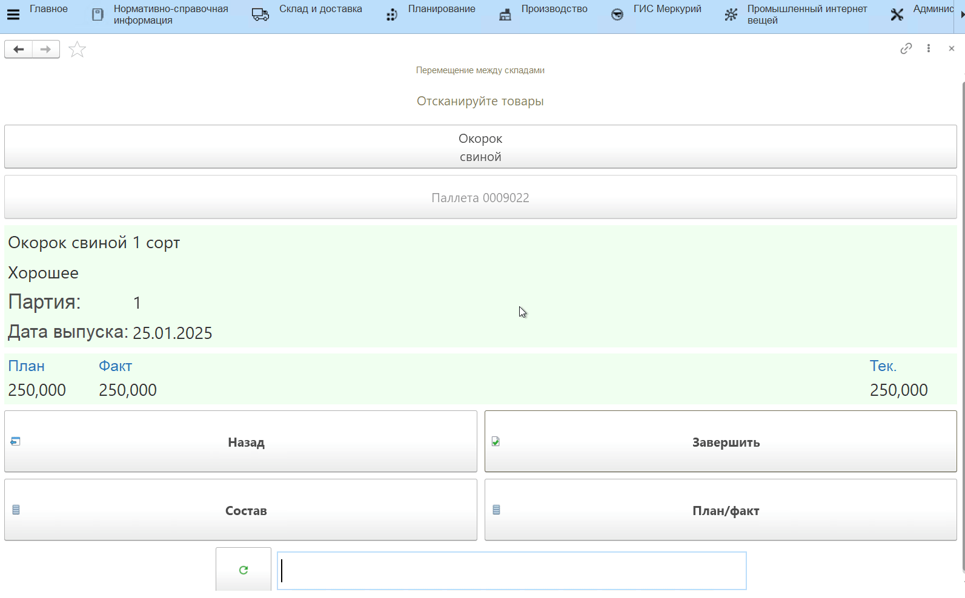The height and width of the screenshot is (598, 965).
Task: Open the Главное menu section
Action: click(x=48, y=9)
